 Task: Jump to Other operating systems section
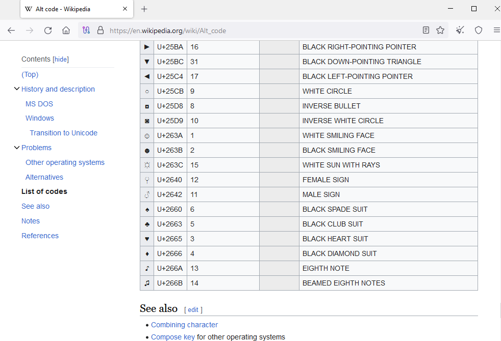65,162
